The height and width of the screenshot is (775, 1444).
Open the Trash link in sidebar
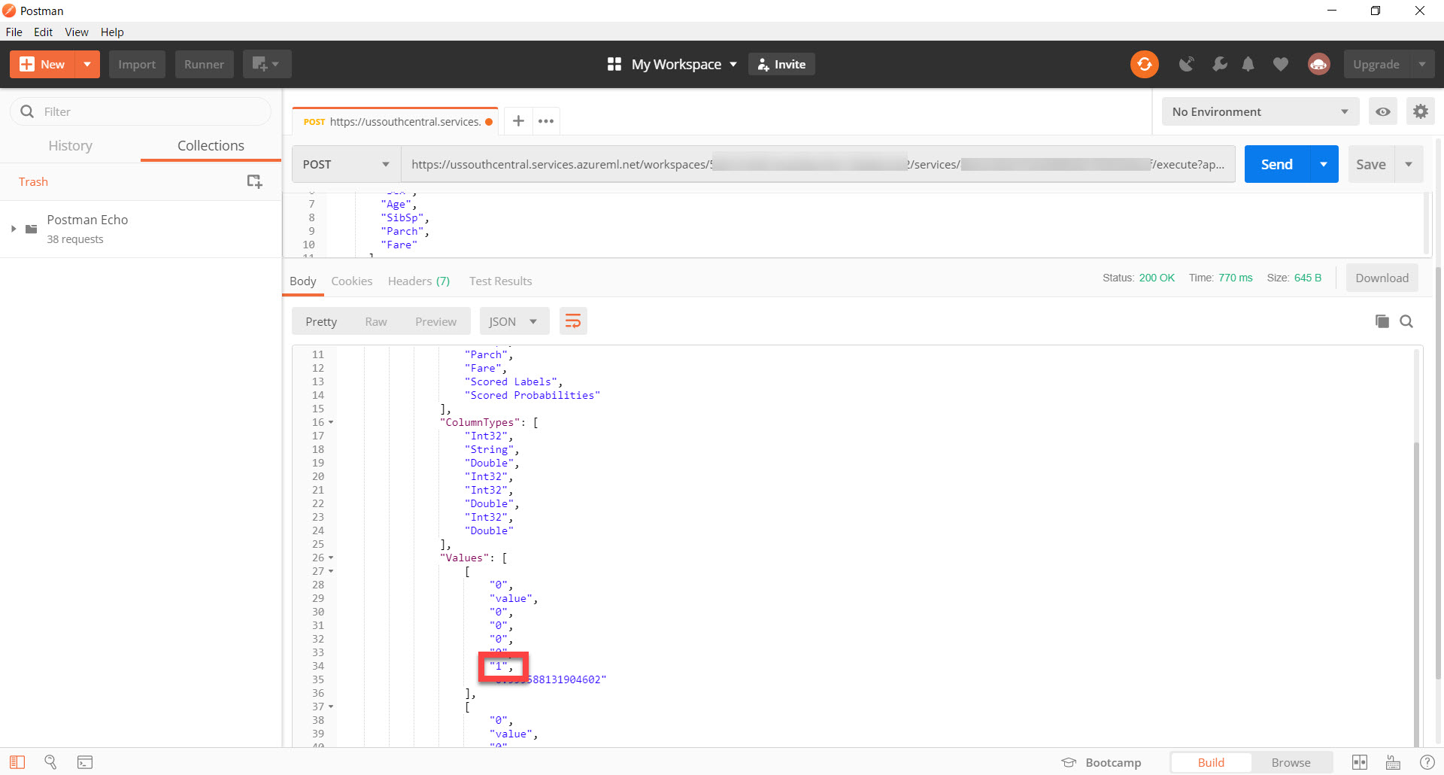(x=33, y=181)
